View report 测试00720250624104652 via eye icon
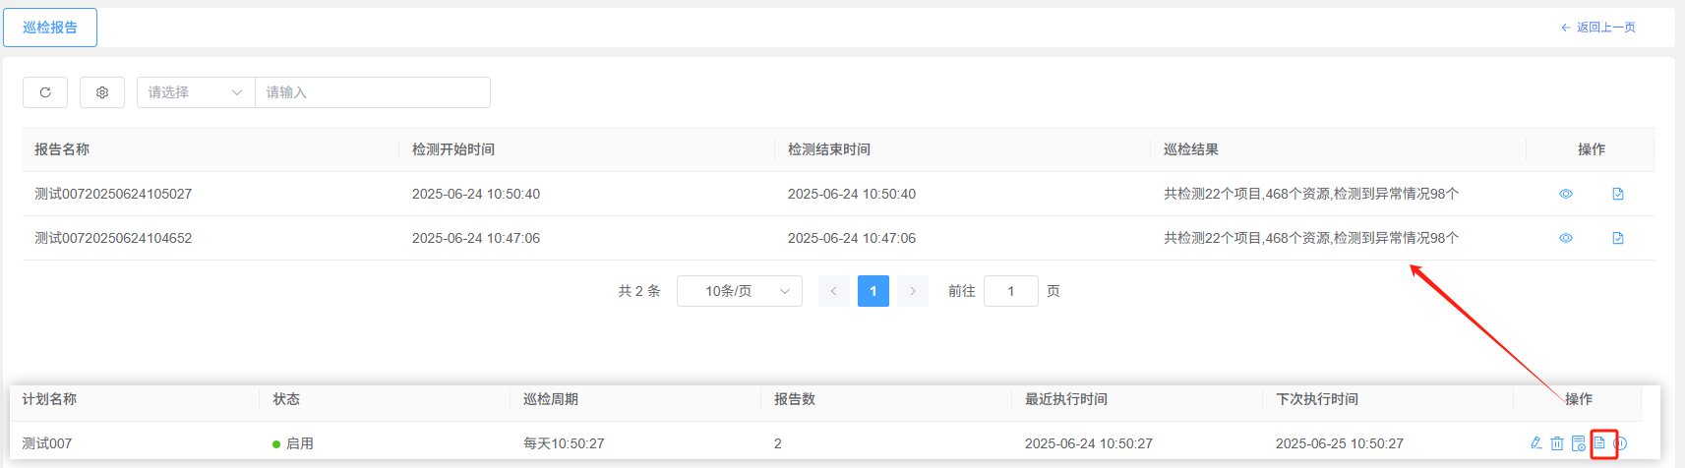 tap(1566, 238)
